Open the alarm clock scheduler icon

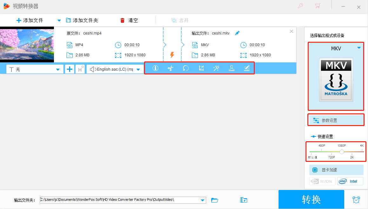pyautogui.click(x=356, y=199)
